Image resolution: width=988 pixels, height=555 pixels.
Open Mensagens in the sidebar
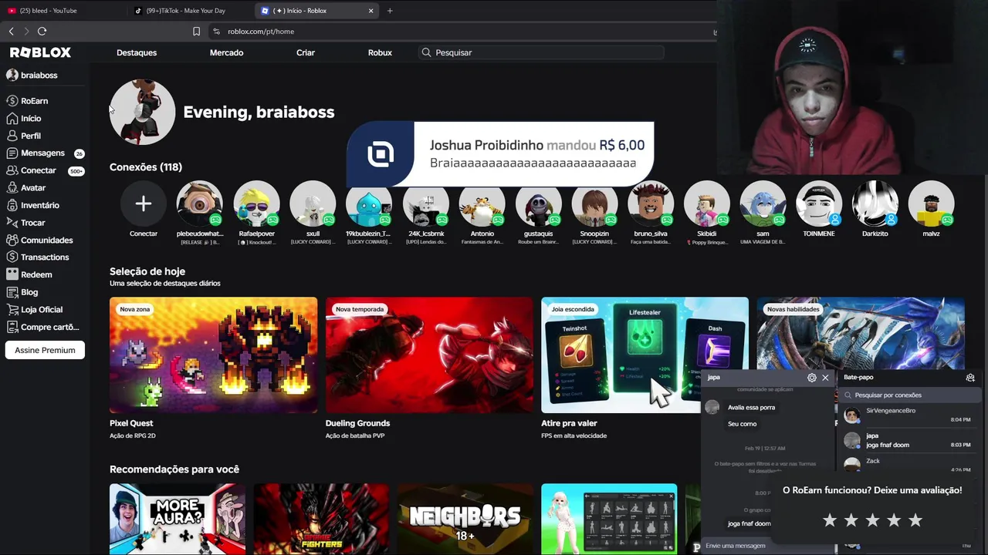[x=42, y=153]
